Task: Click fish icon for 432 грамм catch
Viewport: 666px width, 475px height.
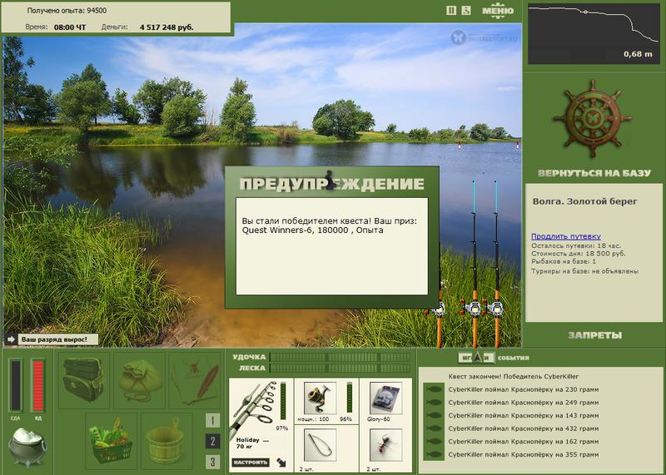Action: [434, 428]
